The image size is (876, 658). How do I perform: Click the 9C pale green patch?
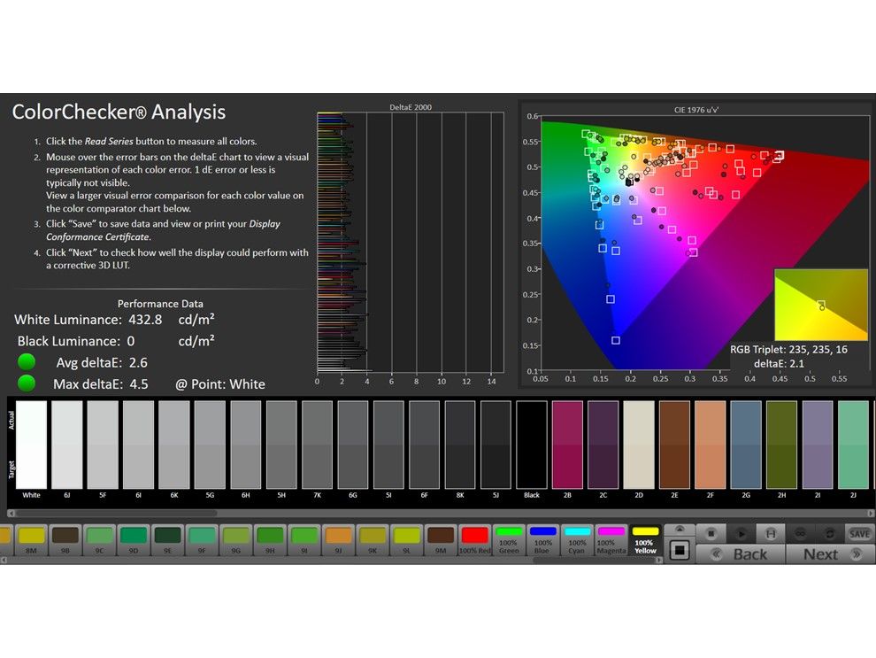(x=100, y=540)
